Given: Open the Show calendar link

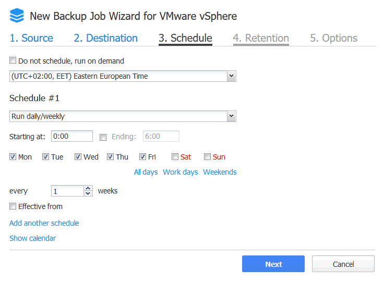Looking at the screenshot, I should [x=32, y=238].
